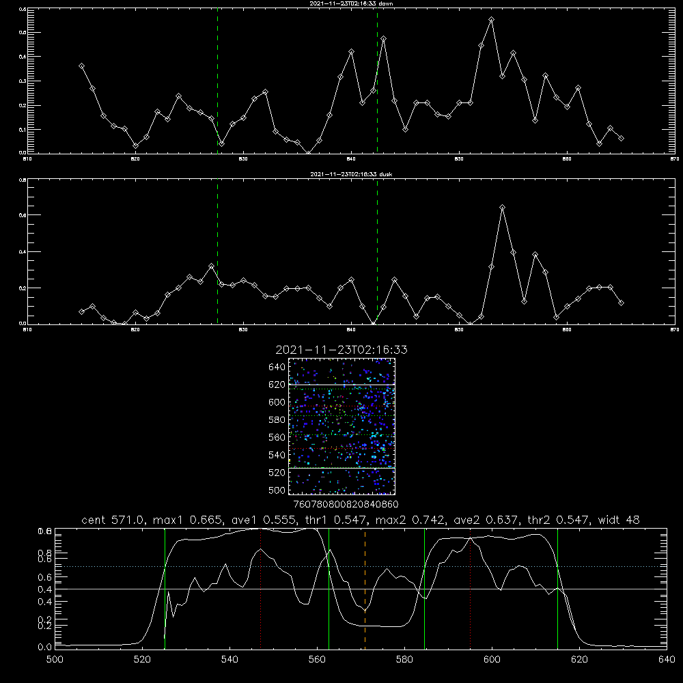Viewport: 683px width, 683px height.
Task: Select the timestamp title above the color image
Action: 341,350
